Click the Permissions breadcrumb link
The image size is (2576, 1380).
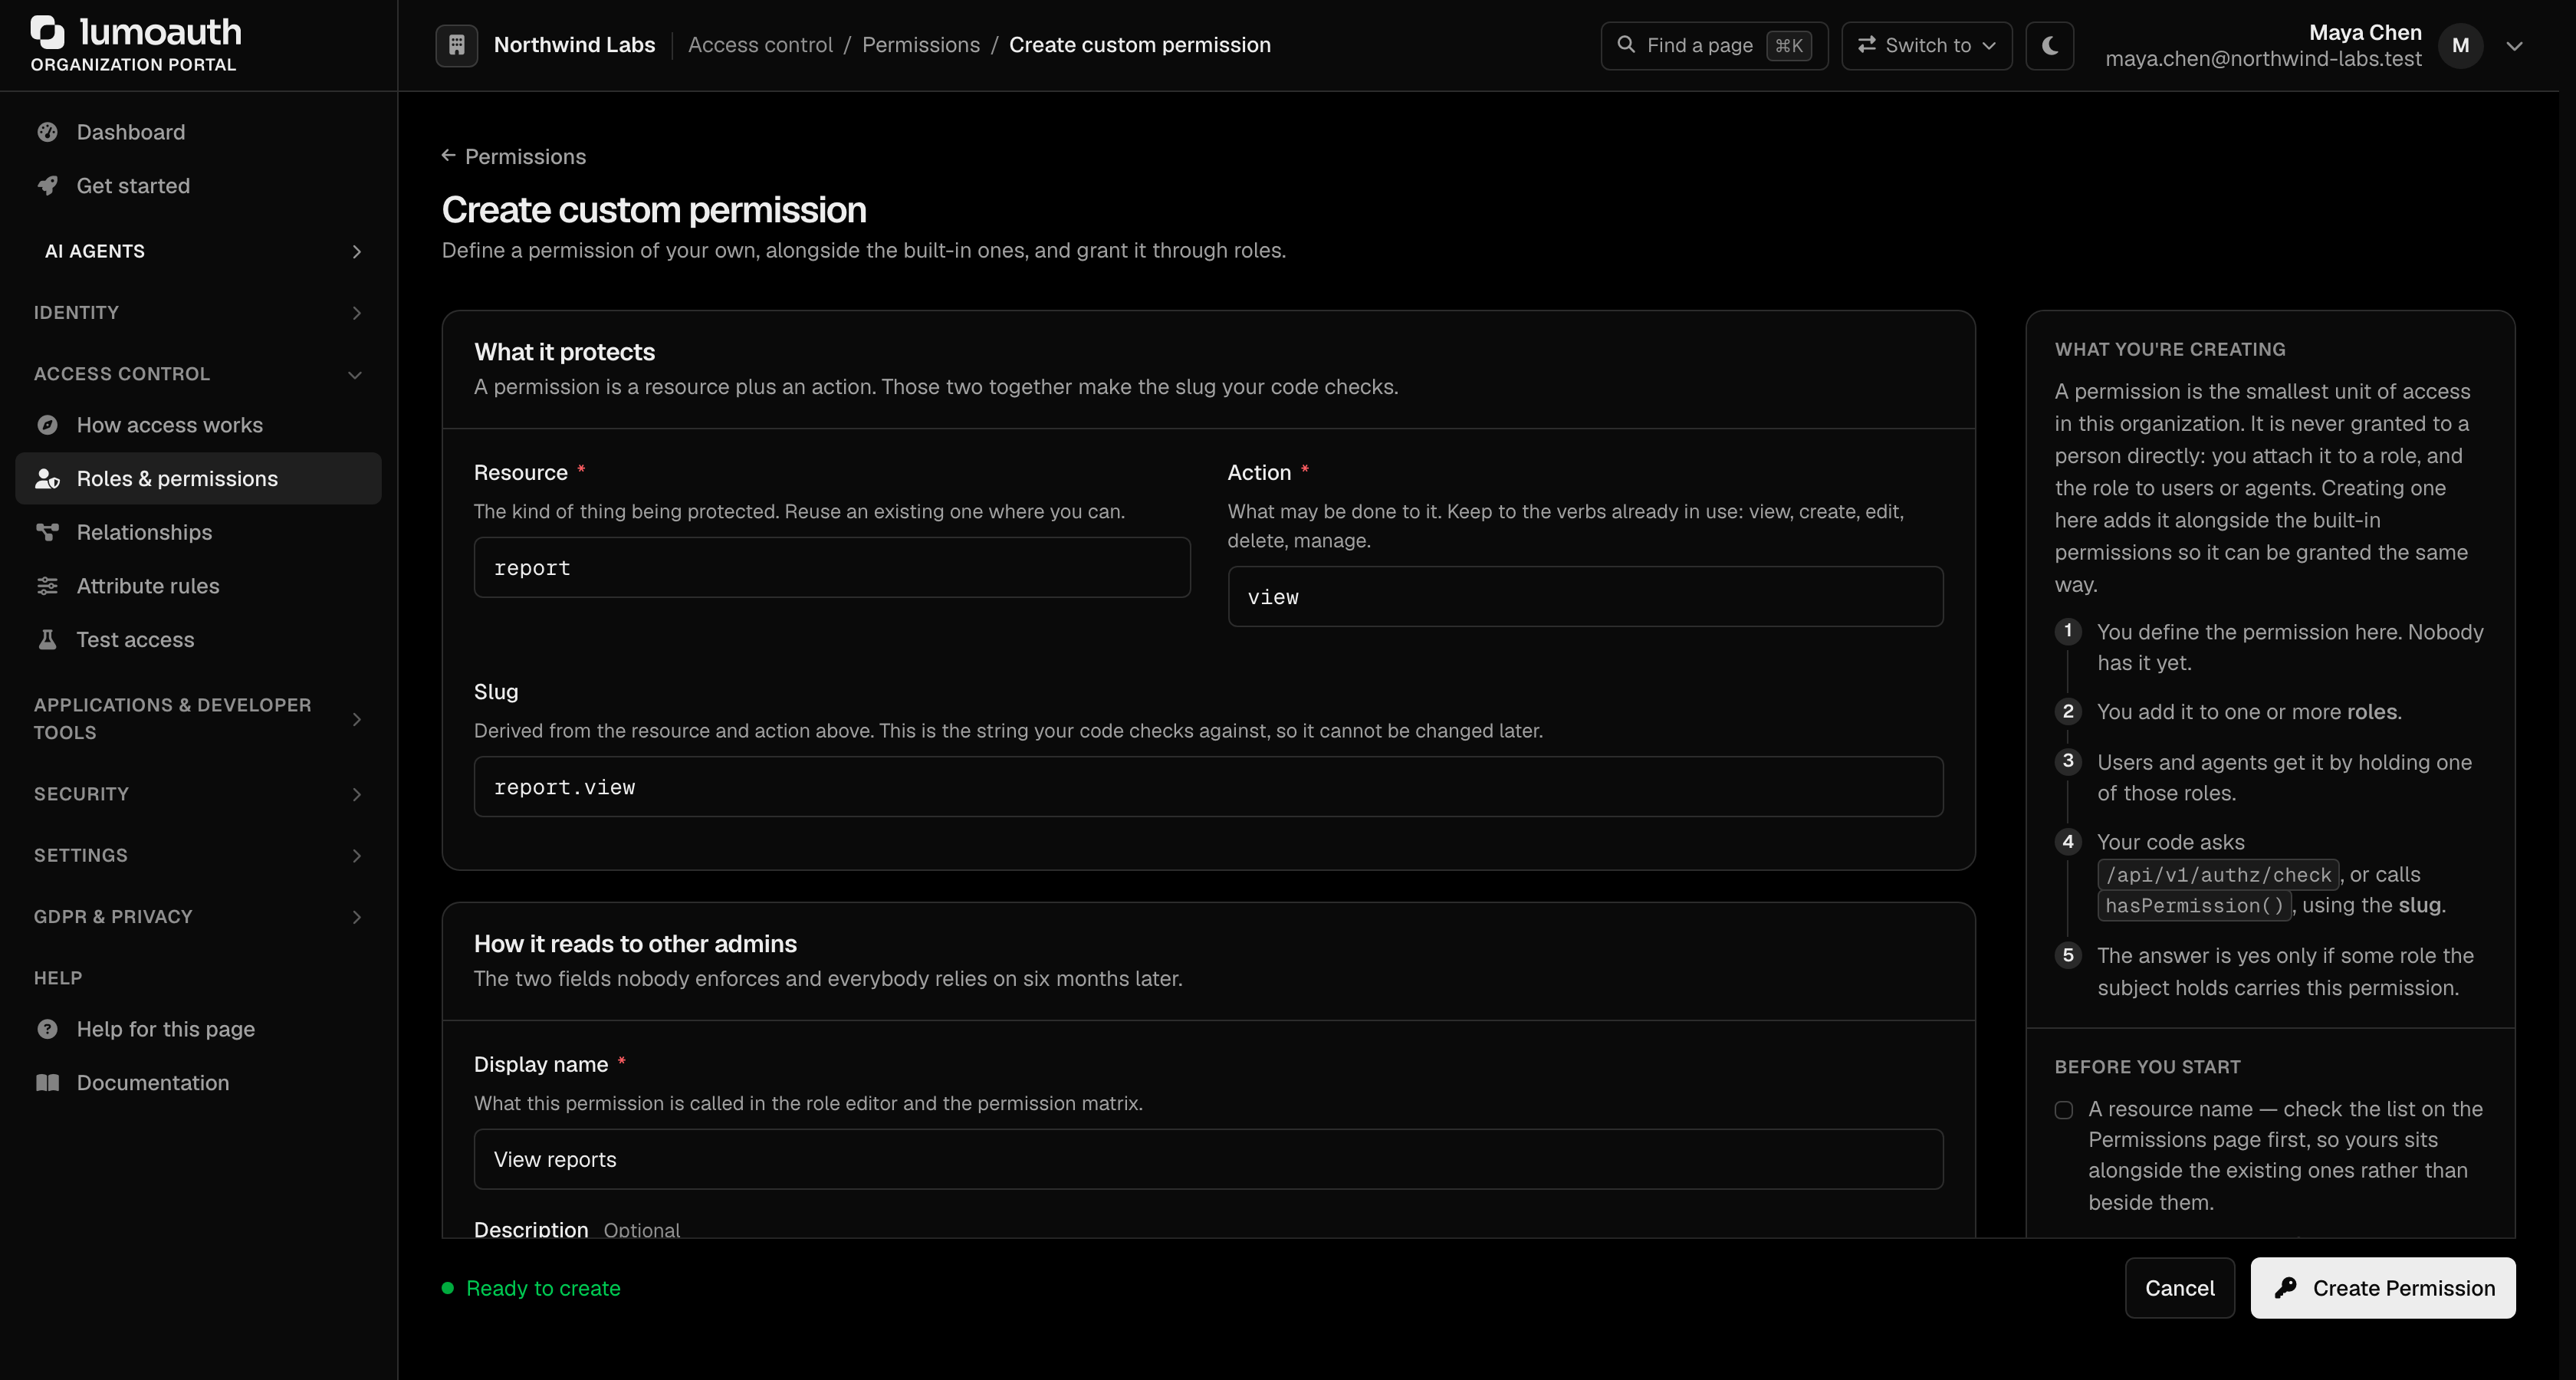(x=921, y=45)
